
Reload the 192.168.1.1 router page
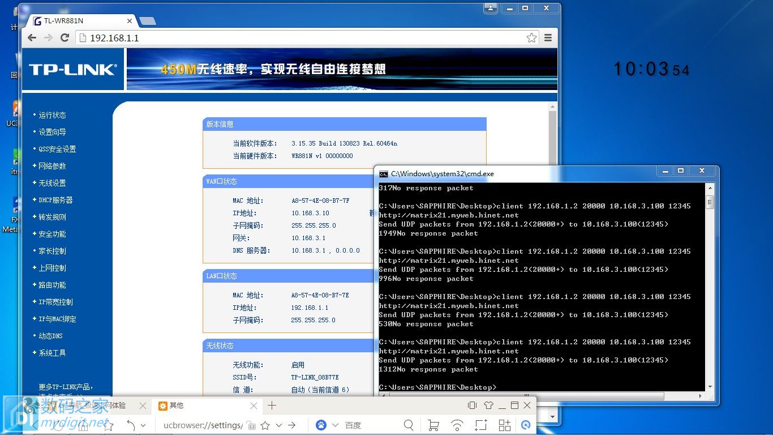[65, 37]
